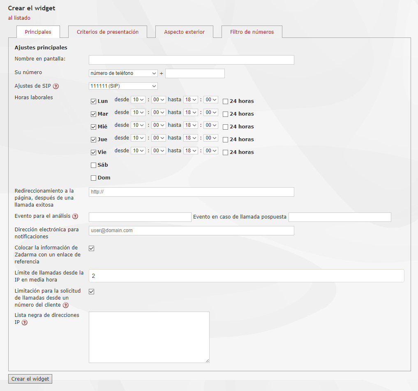Open Lun hasta hour dropdown
Screen dimensions: 418x391
point(191,100)
